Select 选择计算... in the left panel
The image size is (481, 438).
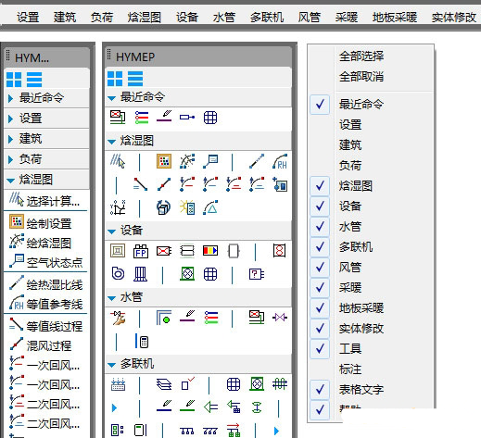point(44,200)
